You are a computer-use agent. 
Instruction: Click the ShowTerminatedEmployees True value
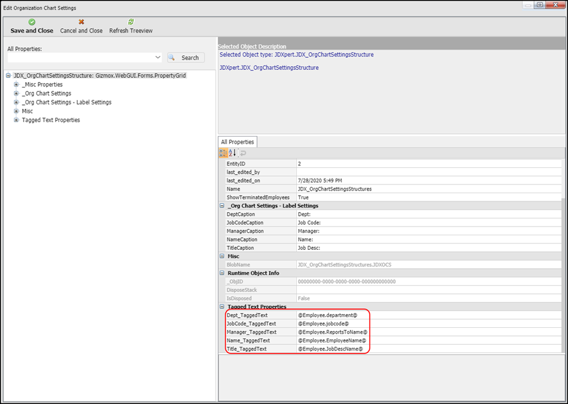(x=427, y=198)
